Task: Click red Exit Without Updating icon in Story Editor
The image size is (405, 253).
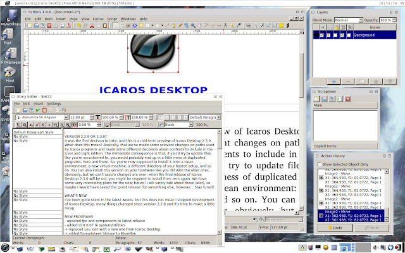Action: (x=44, y=110)
